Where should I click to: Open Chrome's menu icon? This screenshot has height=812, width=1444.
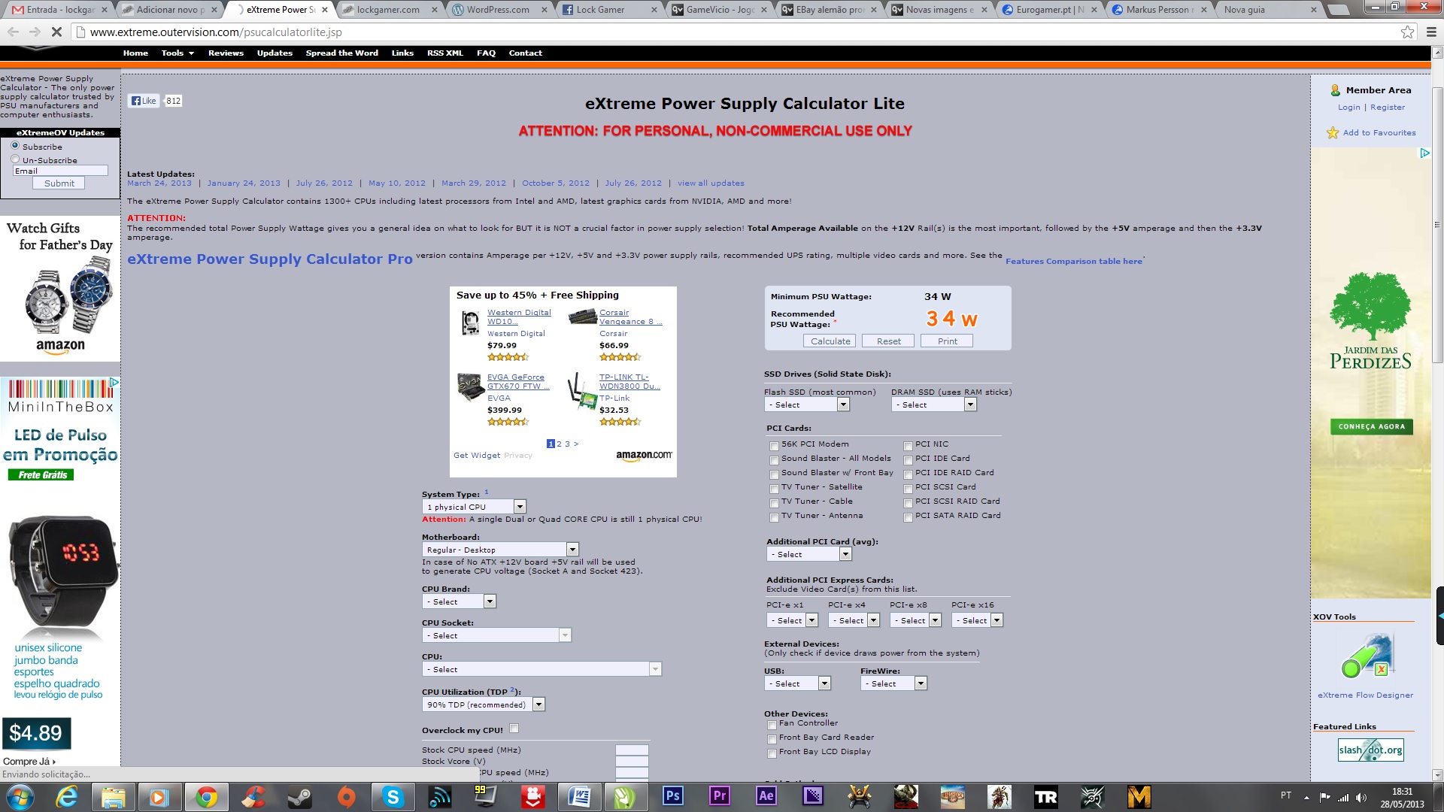tap(1430, 32)
